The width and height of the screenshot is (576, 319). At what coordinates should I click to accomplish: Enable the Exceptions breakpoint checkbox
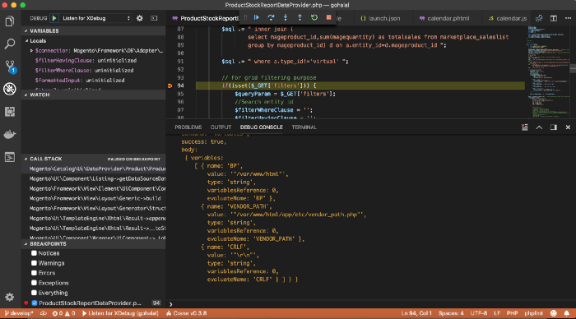34,283
